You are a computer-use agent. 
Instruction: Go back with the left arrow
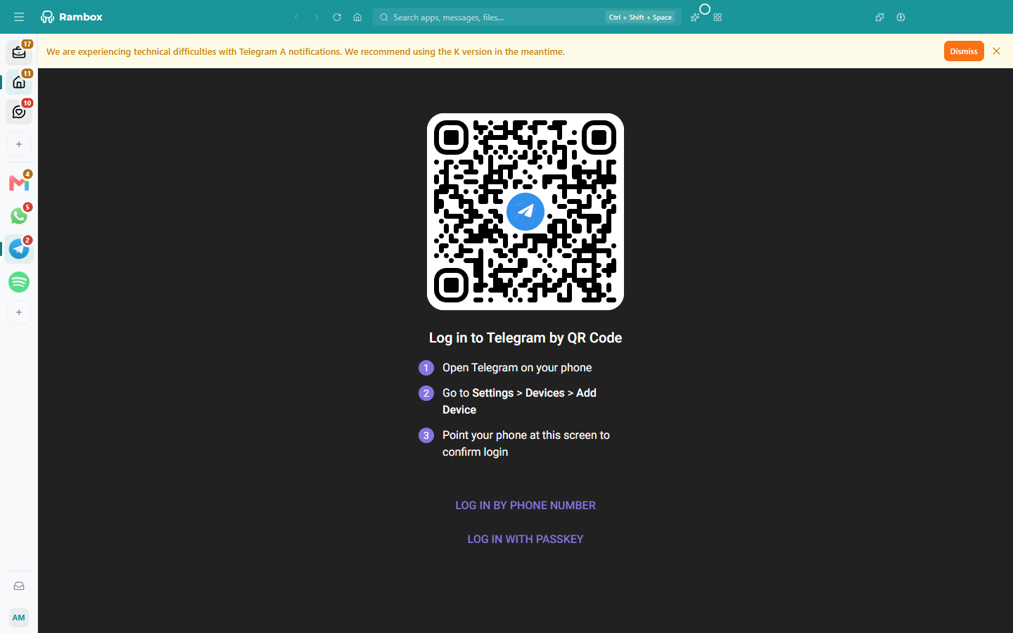pos(297,17)
